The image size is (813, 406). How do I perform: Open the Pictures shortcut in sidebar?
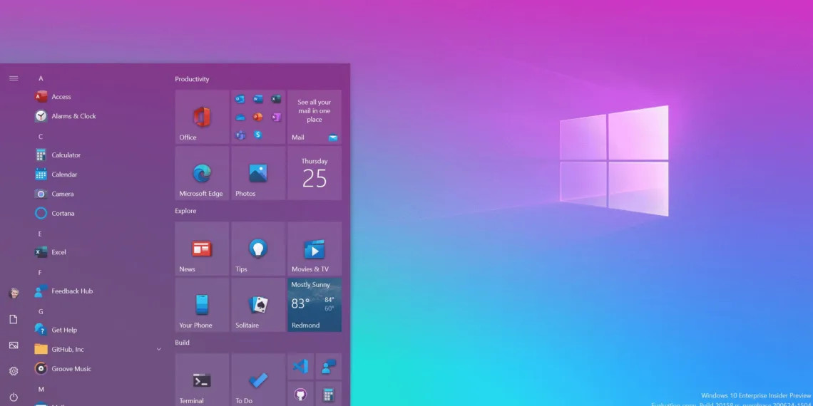click(x=14, y=345)
